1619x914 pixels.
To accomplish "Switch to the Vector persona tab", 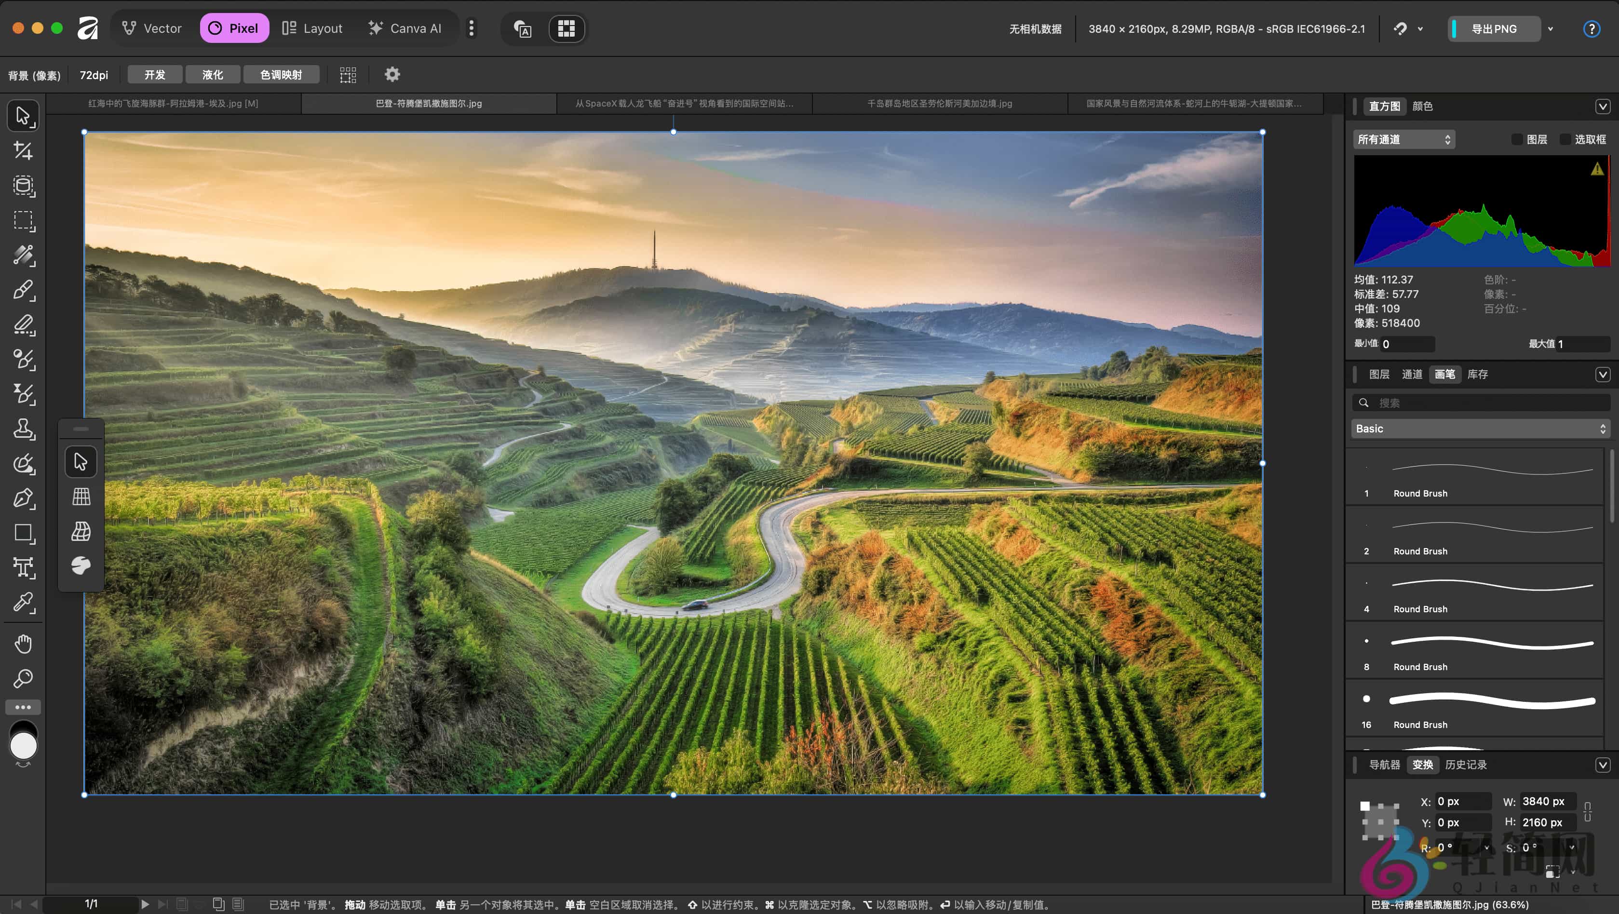I will click(152, 28).
